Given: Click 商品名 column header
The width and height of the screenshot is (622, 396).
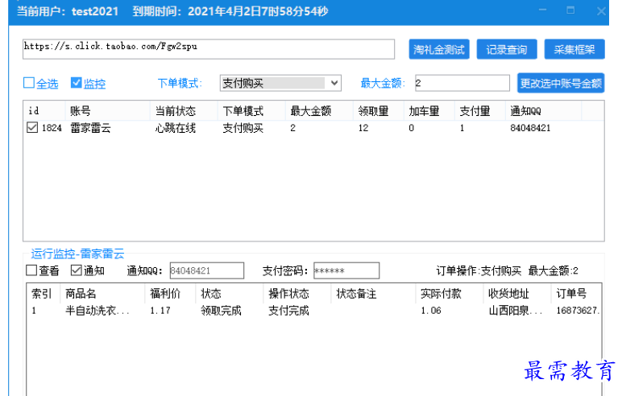Looking at the screenshot, I should click(102, 294).
